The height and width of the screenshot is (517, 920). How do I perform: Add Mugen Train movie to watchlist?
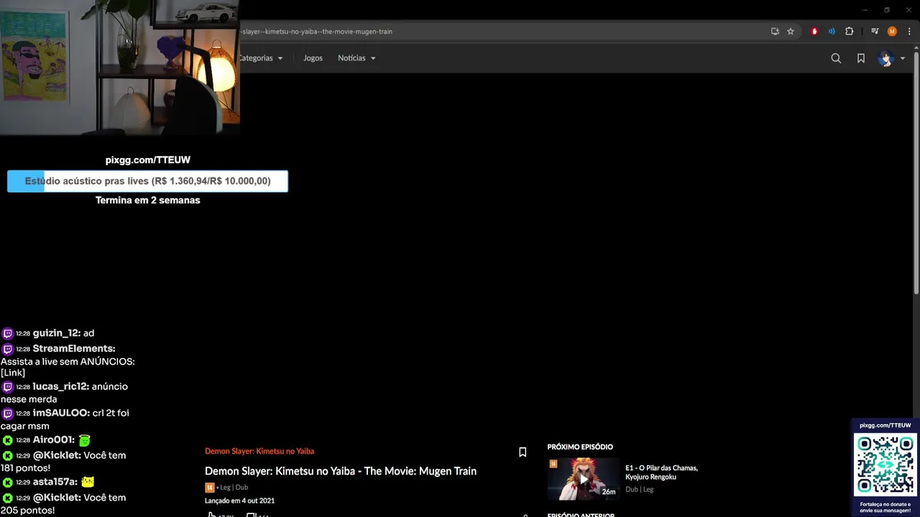pos(523,452)
